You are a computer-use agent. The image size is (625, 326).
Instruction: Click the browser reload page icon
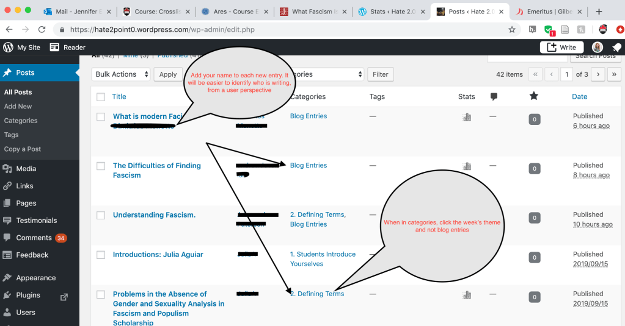(x=42, y=29)
